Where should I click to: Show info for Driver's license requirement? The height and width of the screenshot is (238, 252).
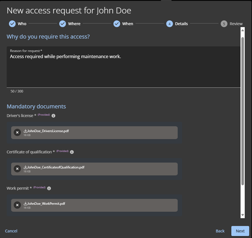(x=54, y=116)
